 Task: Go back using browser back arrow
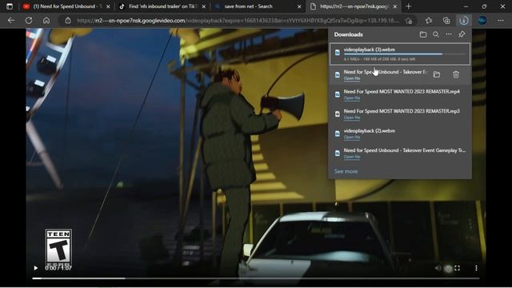[11, 20]
